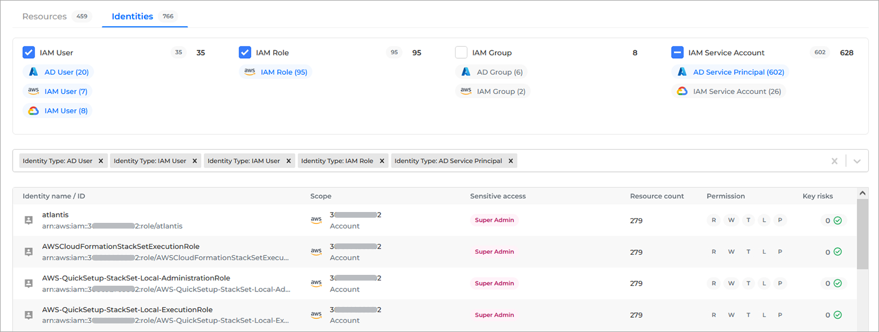Viewport: 879px width, 332px height.
Task: Click the P permission icon on the AWS-QuickSetup-StackSet-Local-ExecutionRole row
Action: click(781, 314)
